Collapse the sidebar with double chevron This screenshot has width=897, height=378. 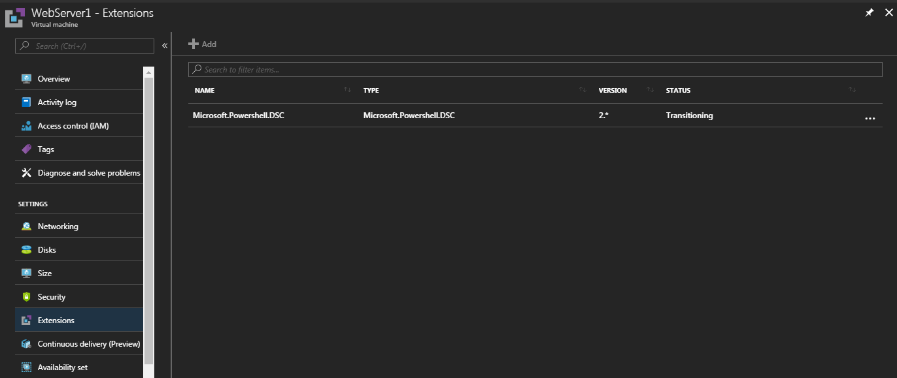pos(165,46)
